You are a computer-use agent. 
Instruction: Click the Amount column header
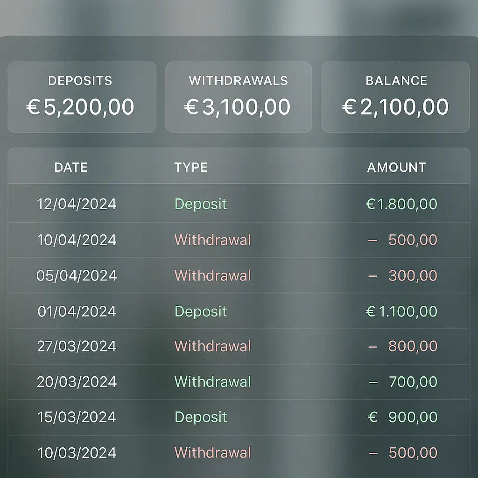click(x=396, y=168)
